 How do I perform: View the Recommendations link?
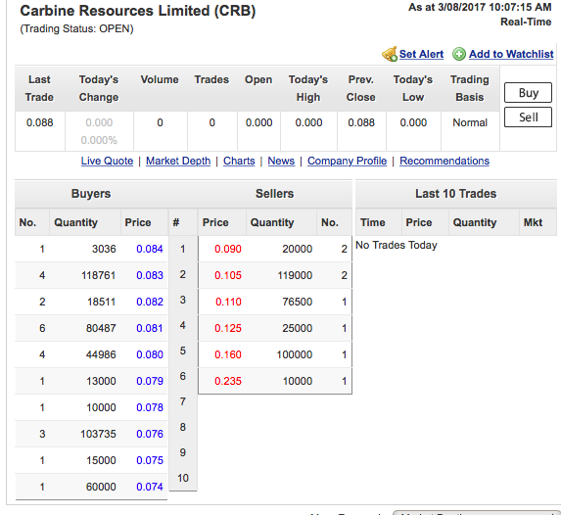click(x=444, y=161)
